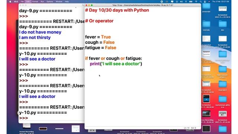Viewport: 238px width, 134px height.
Task: Open the Window menu
Action: (x=59, y=1)
